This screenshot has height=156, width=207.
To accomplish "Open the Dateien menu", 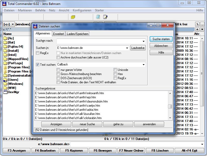I will (x=9, y=10).
